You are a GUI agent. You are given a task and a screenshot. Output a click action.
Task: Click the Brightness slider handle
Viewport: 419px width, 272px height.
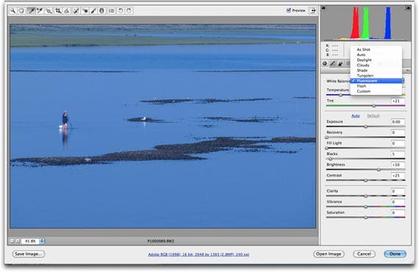tap(379, 170)
